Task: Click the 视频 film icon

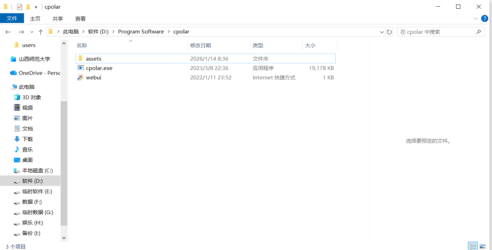Action: coord(17,108)
